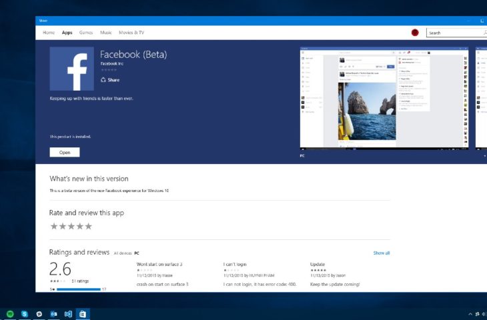
Task: Click 'Keeping up with friends' description
Action: point(91,99)
